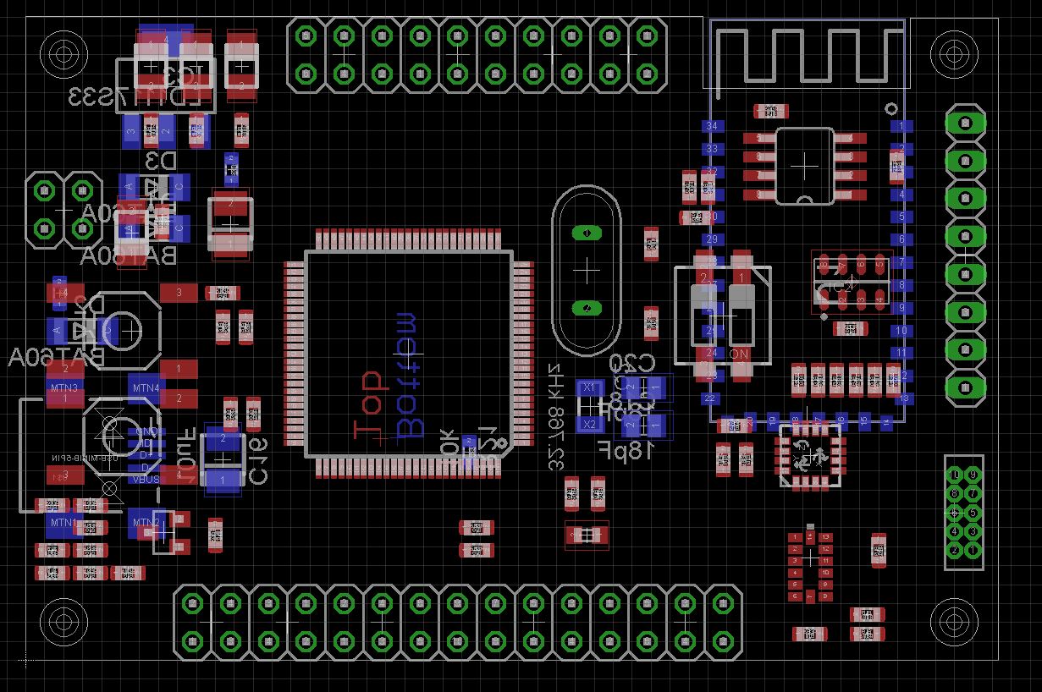
Task: Select the bottom-left board mounting hole
Action: (63, 622)
